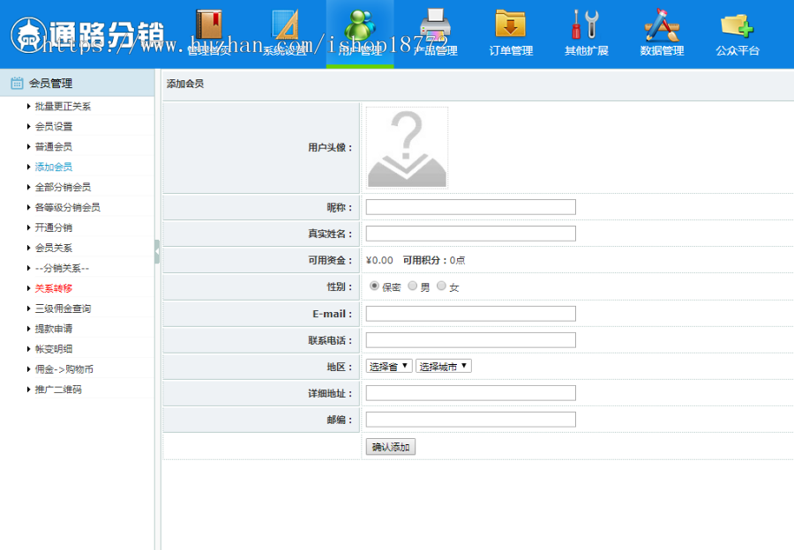Select the 男 gender option
Image resolution: width=794 pixels, height=550 pixels.
tap(412, 286)
